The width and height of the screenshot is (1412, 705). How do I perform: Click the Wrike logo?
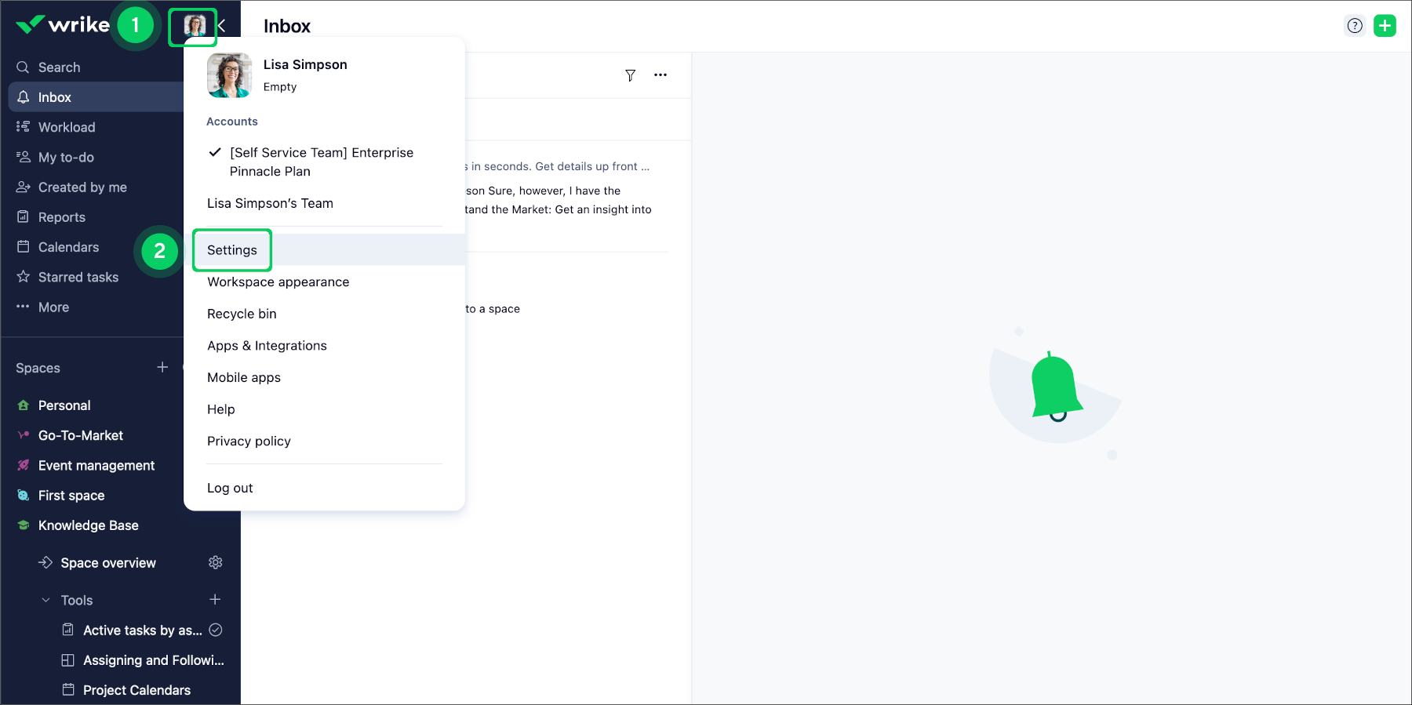tap(63, 25)
